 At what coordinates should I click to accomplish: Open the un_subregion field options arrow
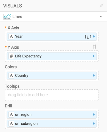94,124
